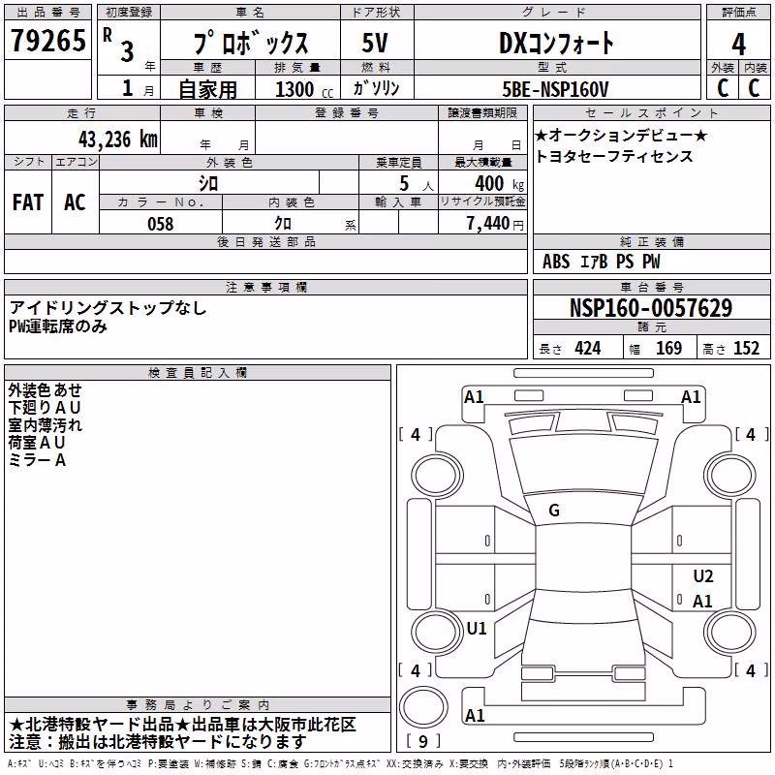Click the トヨタセーフティセンス line

coord(614,157)
